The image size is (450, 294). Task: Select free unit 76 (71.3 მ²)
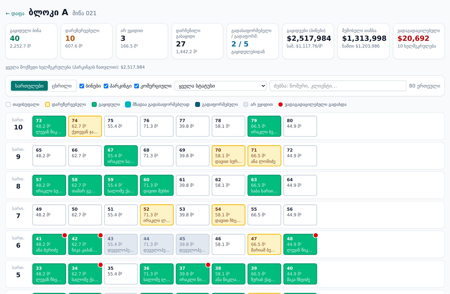click(x=157, y=126)
